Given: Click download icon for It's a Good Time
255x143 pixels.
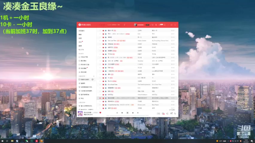Looking at the screenshot, I should [x=106, y=85].
